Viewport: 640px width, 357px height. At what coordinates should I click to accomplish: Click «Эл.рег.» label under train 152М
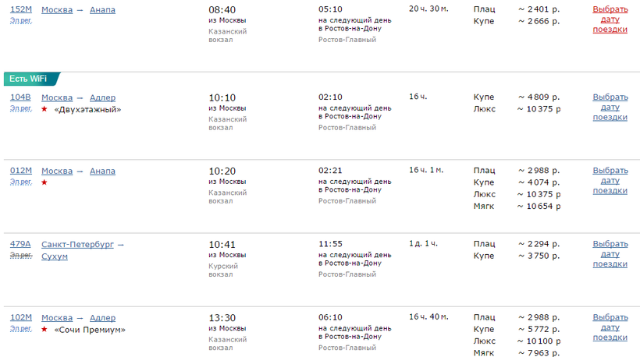pos(21,21)
